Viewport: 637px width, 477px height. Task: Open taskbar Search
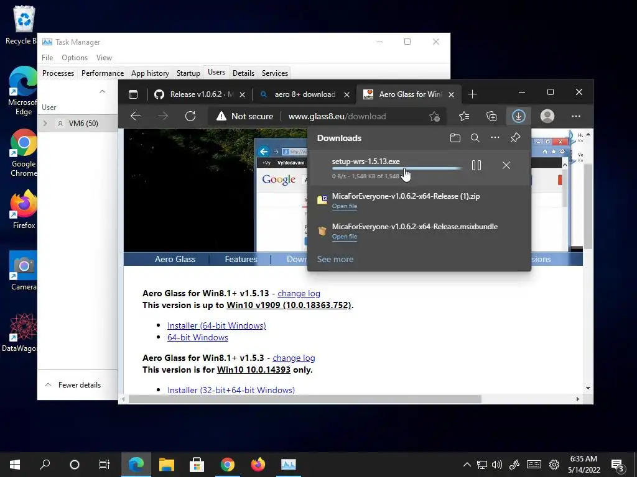[45, 465]
